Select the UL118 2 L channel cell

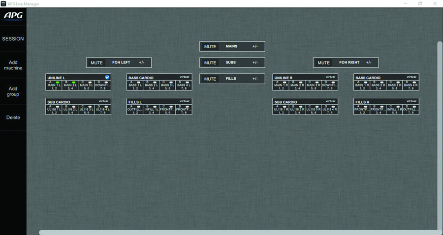[x=70, y=110]
